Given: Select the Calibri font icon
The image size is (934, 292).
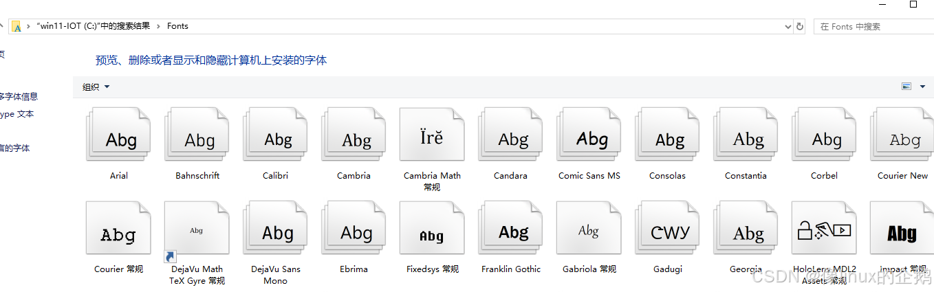Looking at the screenshot, I should [276, 135].
